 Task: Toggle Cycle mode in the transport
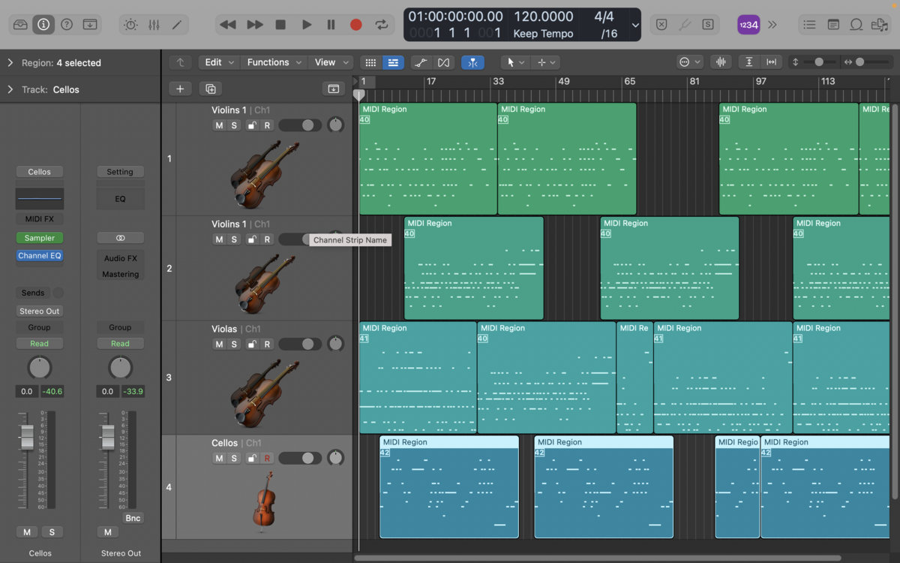(382, 24)
